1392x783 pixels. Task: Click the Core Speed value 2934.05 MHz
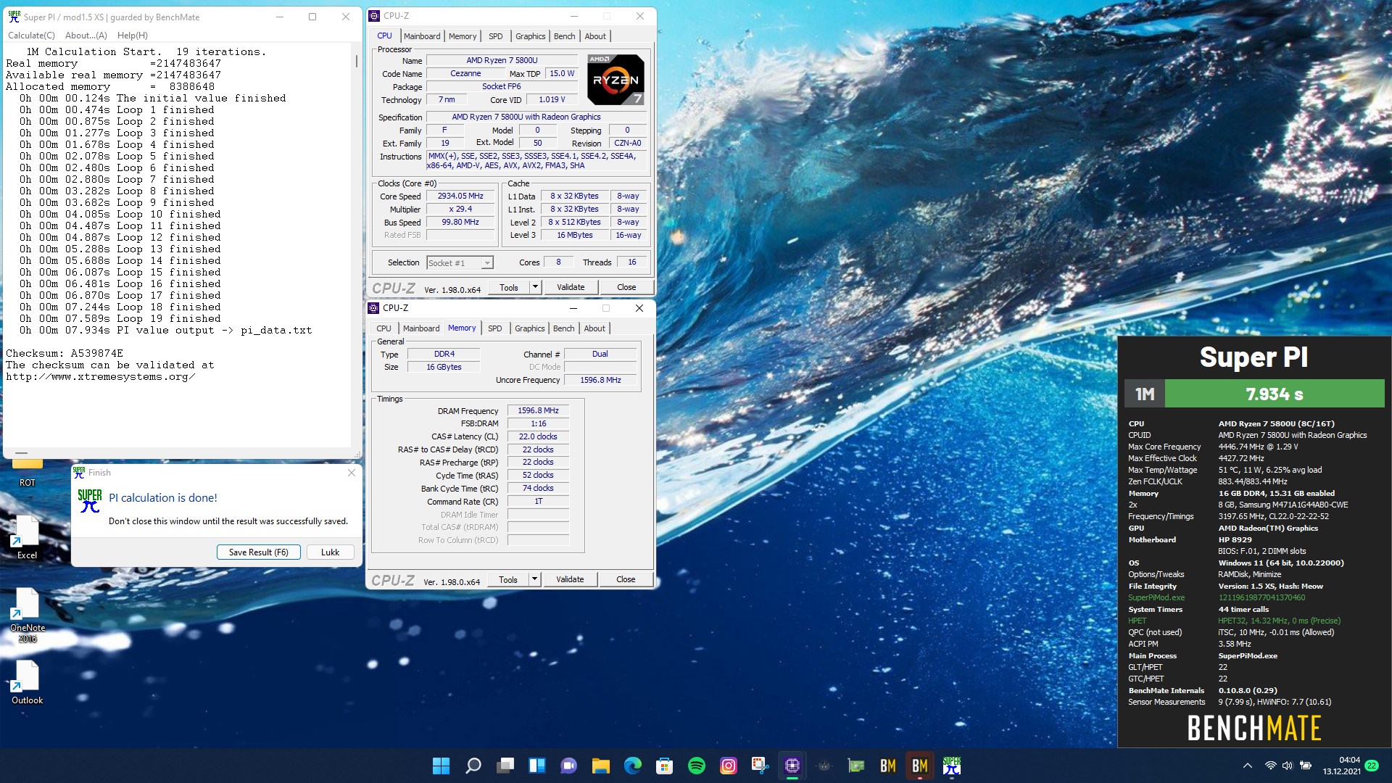pyautogui.click(x=460, y=196)
